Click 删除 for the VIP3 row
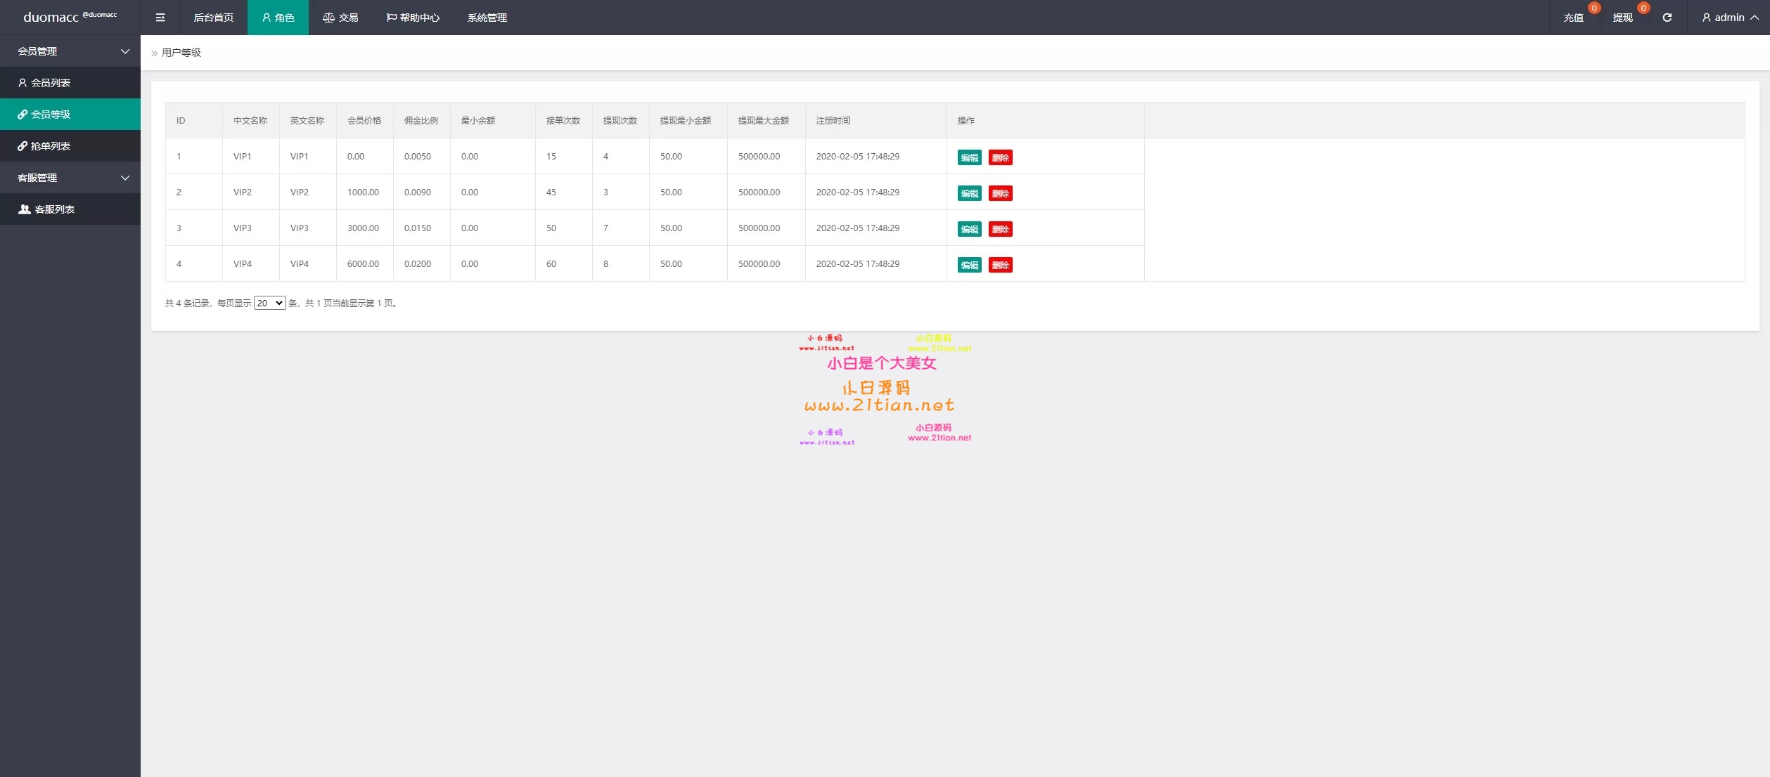 tap(1001, 229)
